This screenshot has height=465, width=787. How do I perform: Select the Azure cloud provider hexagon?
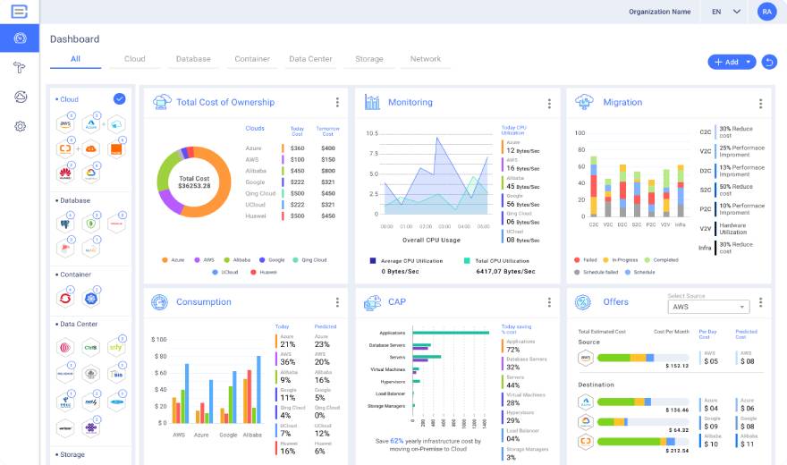pyautogui.click(x=91, y=124)
